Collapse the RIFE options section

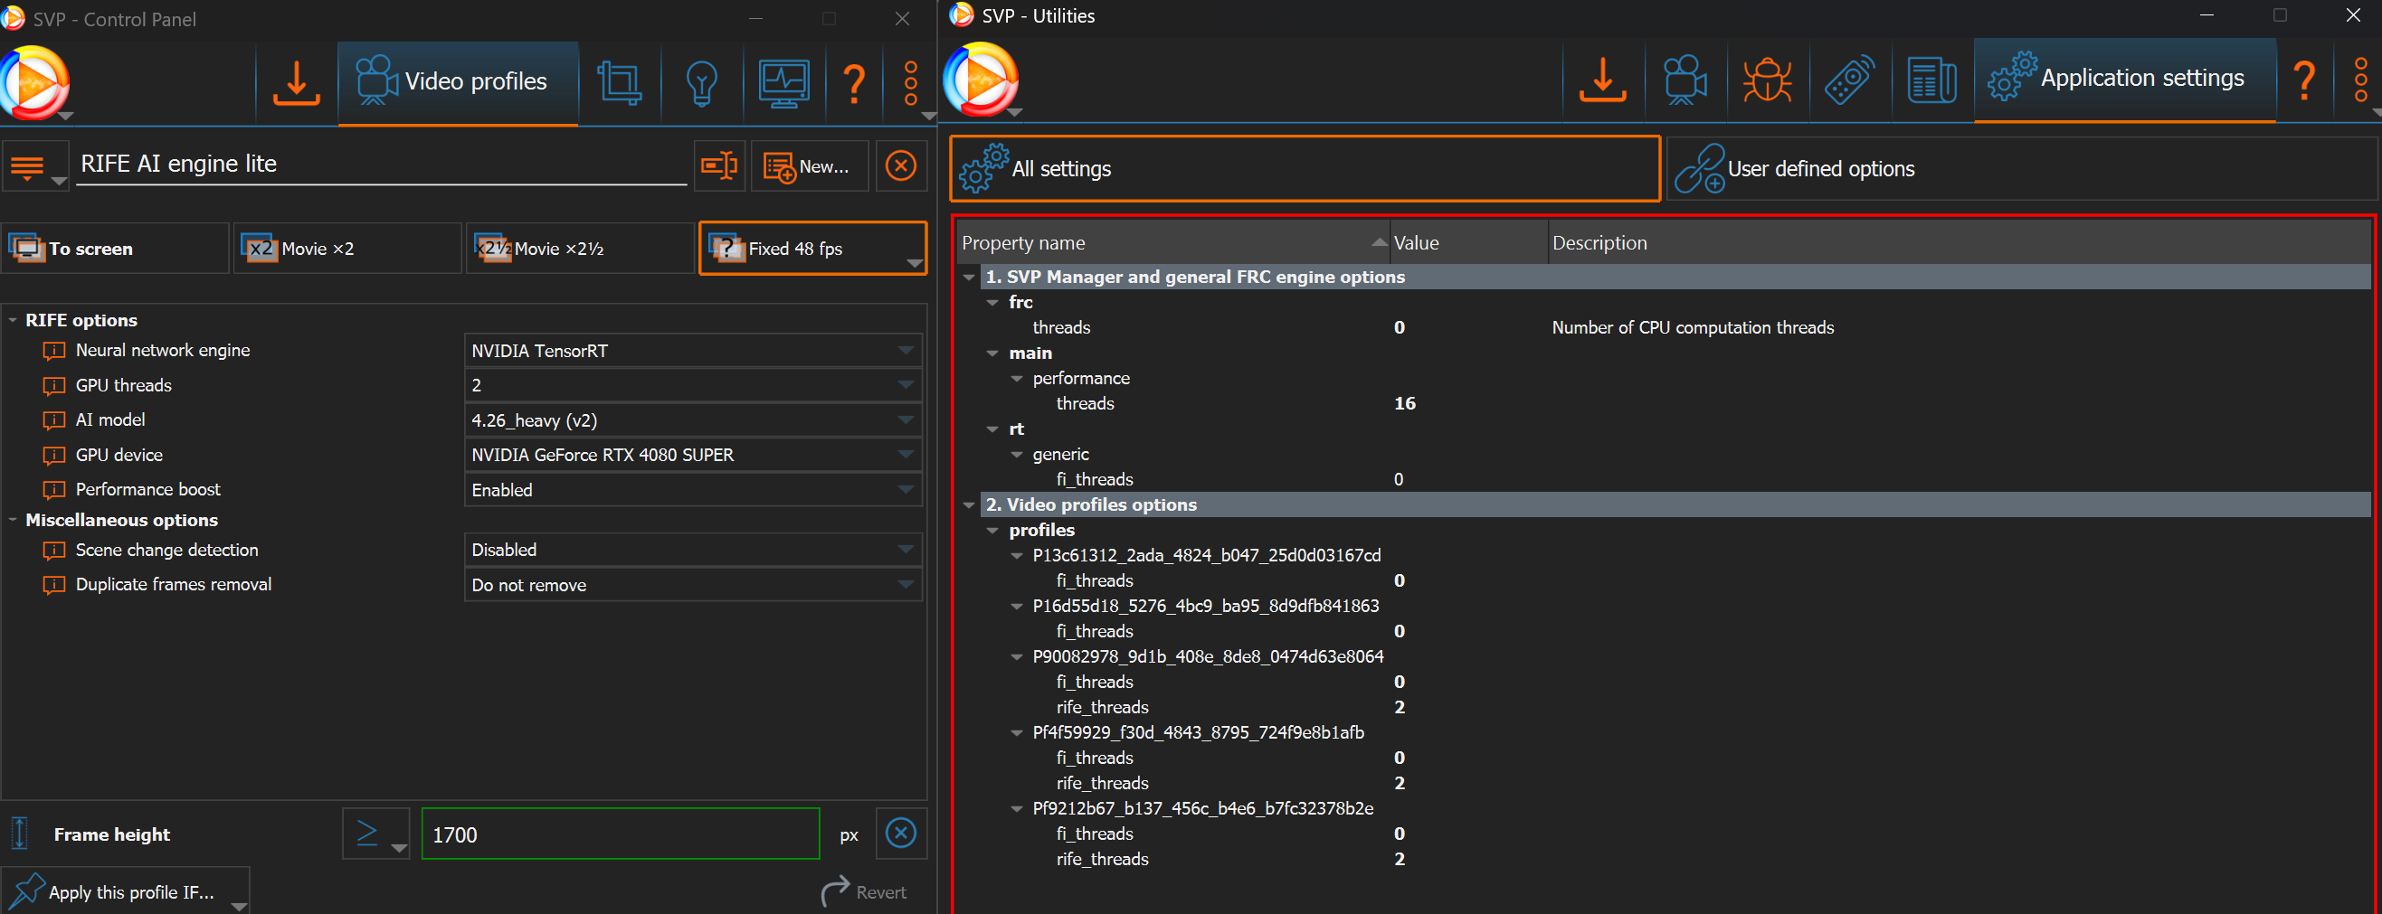(x=13, y=321)
